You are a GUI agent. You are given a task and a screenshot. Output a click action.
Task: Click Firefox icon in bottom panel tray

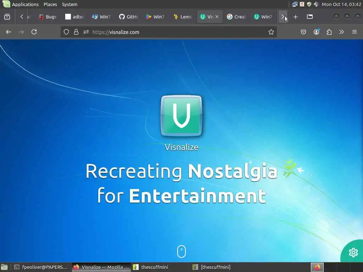pyautogui.click(x=317, y=267)
